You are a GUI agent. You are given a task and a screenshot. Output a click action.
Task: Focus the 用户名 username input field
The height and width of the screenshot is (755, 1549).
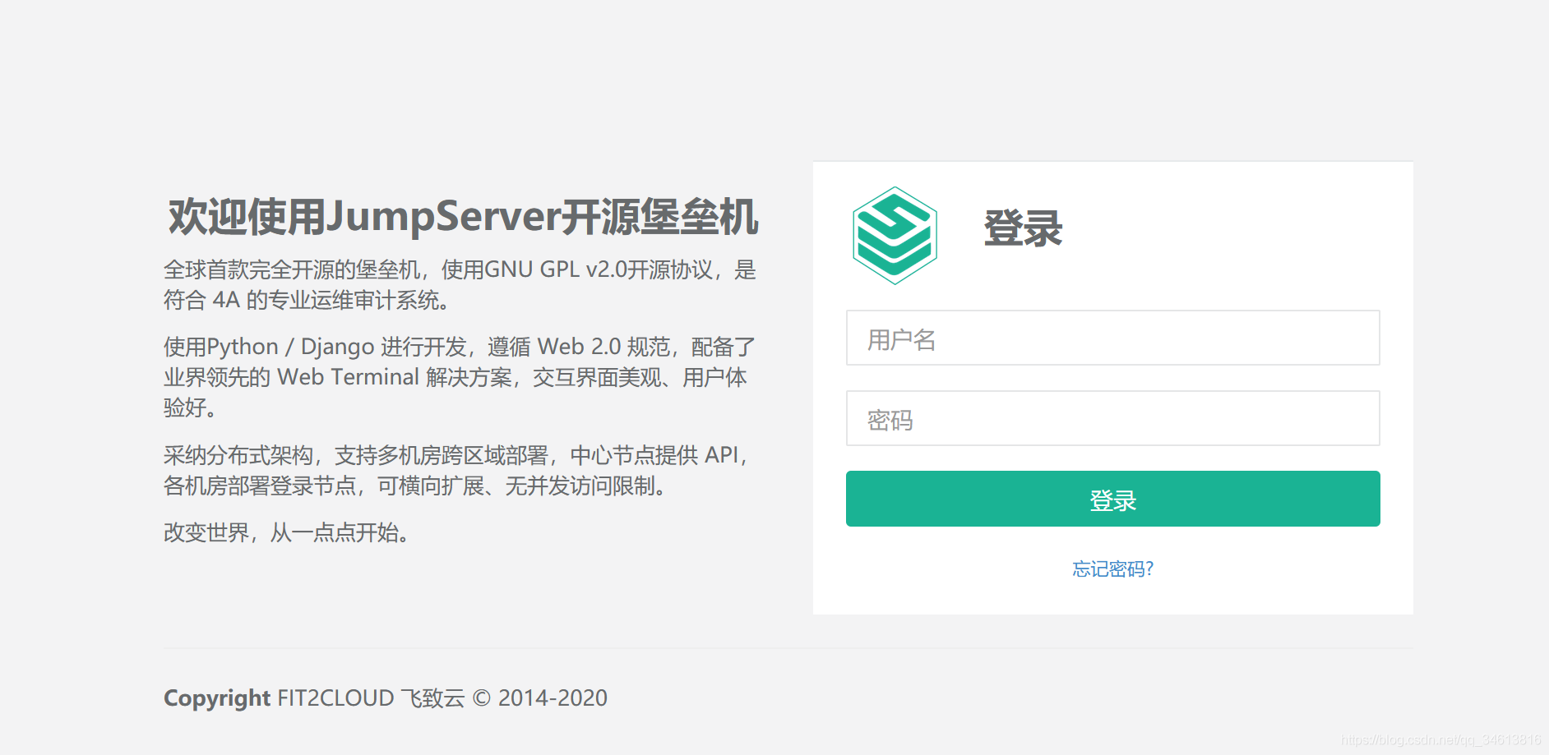[x=1112, y=338]
